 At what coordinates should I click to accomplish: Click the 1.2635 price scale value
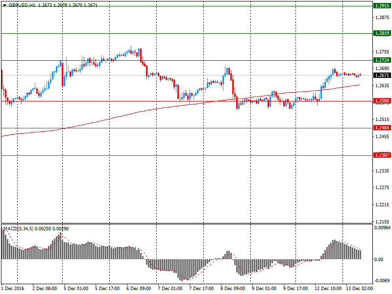pyautogui.click(x=383, y=86)
